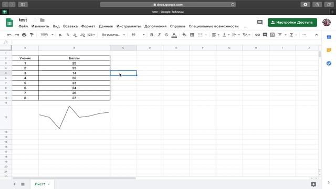The height and width of the screenshot is (189, 336).
Task: Open the Формат menu
Action: (88, 26)
